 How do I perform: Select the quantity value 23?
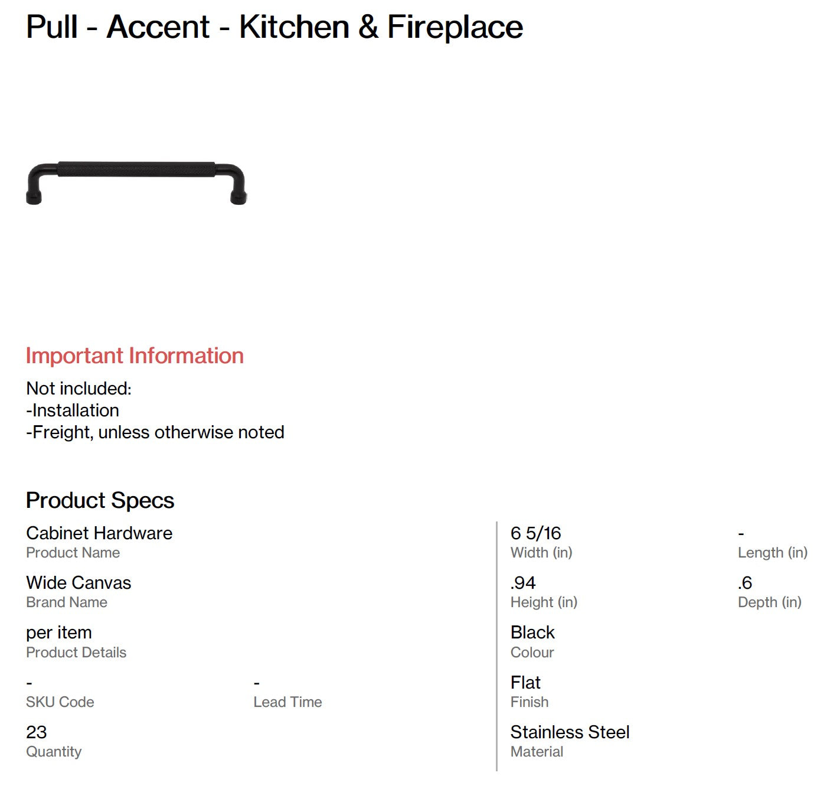tap(37, 732)
